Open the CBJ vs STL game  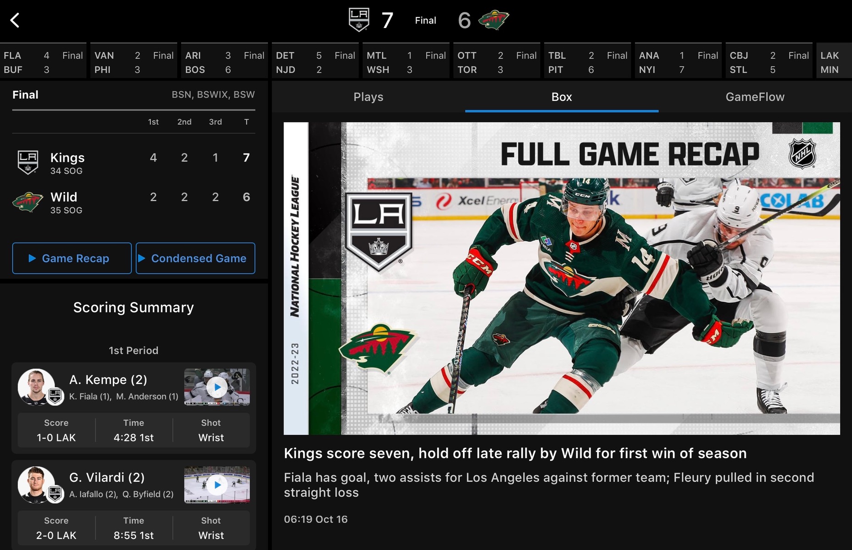[x=768, y=62]
